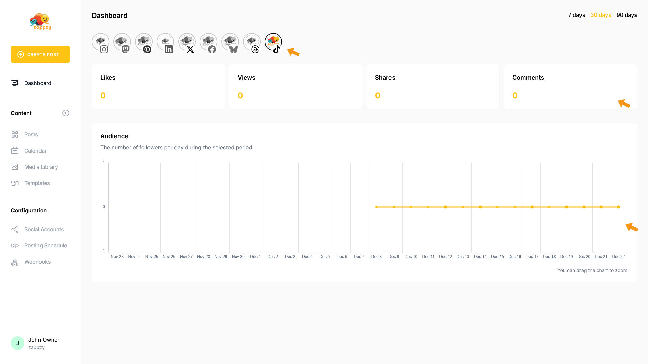Screen dimensions: 648x364
Task: Select the X (Twitter) account avatar
Action: pos(187,42)
